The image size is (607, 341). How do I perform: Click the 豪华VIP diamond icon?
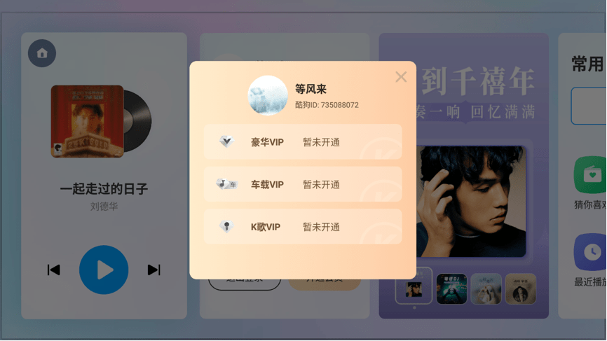click(x=226, y=141)
